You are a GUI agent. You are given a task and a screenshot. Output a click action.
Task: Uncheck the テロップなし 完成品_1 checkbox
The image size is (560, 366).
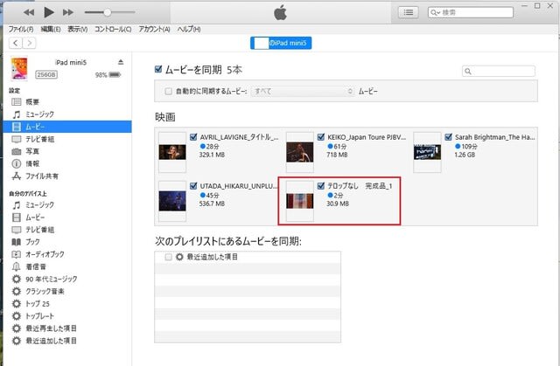tap(321, 186)
